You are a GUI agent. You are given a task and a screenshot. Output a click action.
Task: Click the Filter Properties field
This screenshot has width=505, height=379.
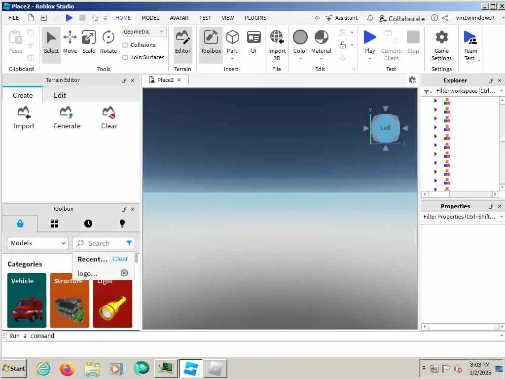[x=460, y=217]
